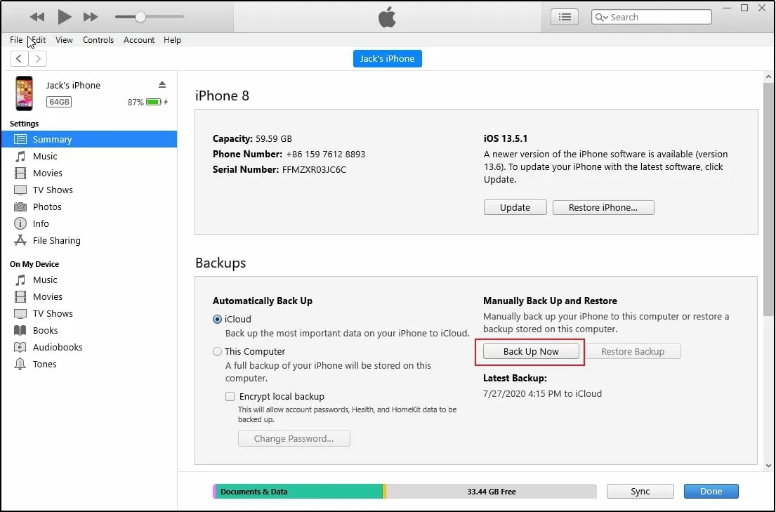Click Documents & Data storage segment
This screenshot has height=512, width=776.
pos(299,492)
